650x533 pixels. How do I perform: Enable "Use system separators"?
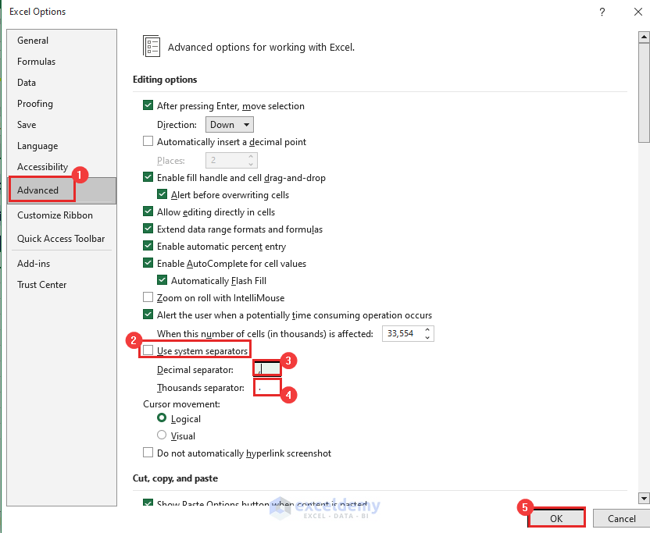[x=147, y=350]
